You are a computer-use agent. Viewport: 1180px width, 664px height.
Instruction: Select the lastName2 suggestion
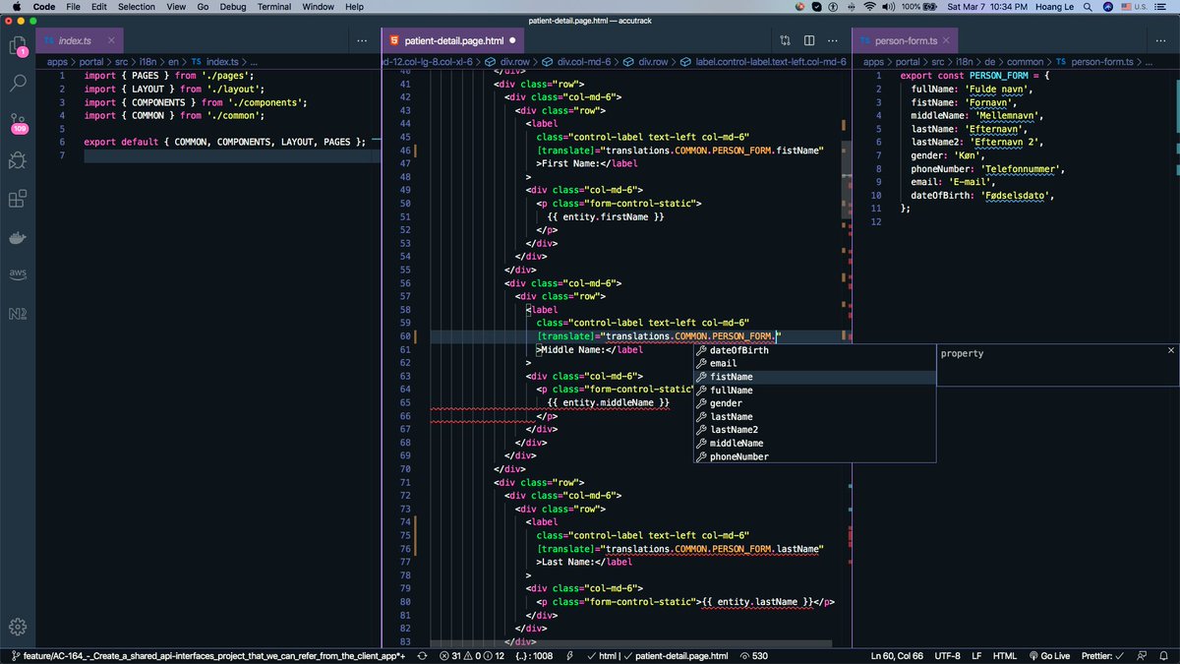pyautogui.click(x=814, y=430)
